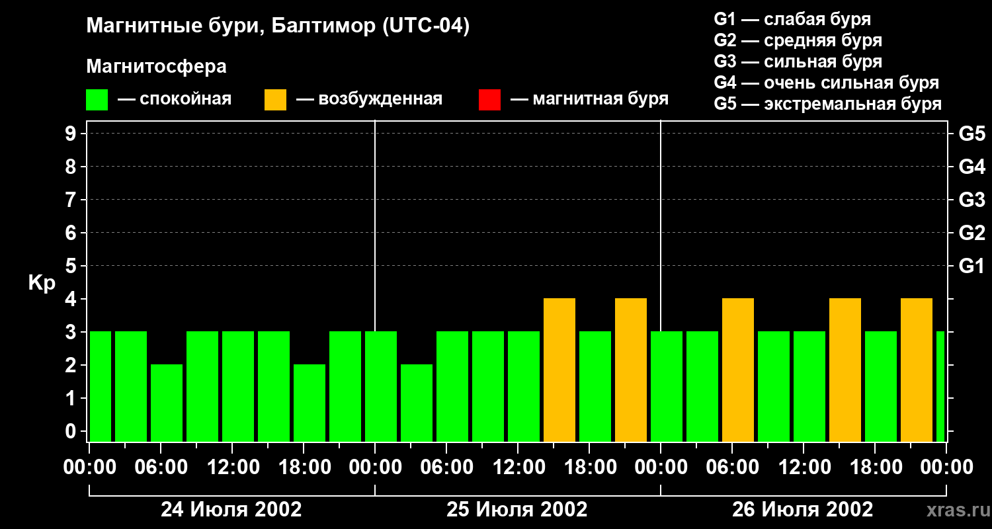
Task: Click the '0' value on the Kp axis
Action: (x=72, y=431)
